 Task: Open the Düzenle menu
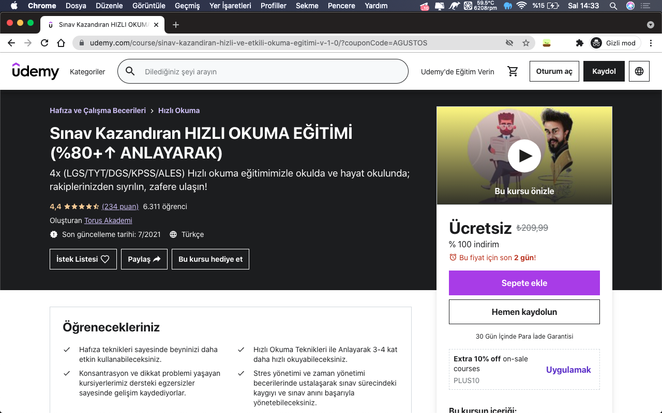point(109,6)
